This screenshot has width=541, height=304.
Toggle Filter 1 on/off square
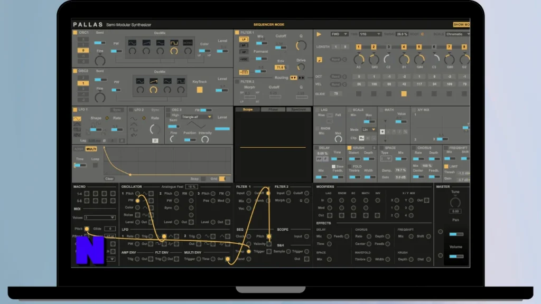[237, 32]
